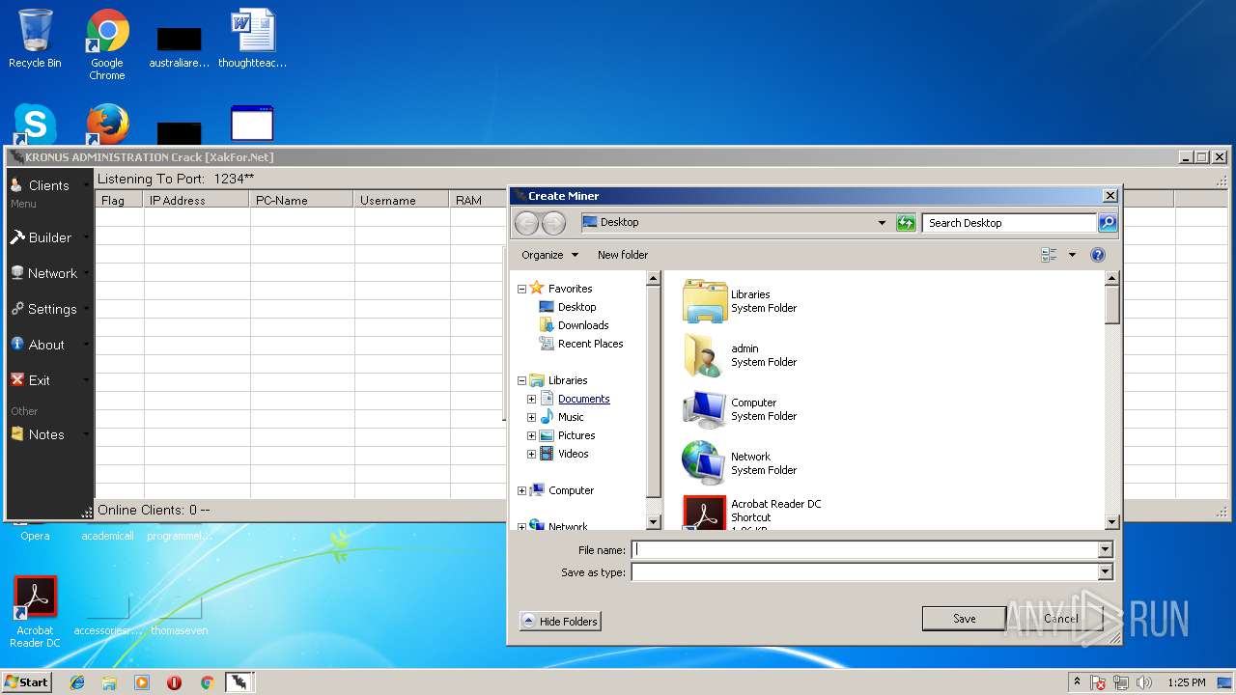Click the Flag column header

(x=120, y=200)
